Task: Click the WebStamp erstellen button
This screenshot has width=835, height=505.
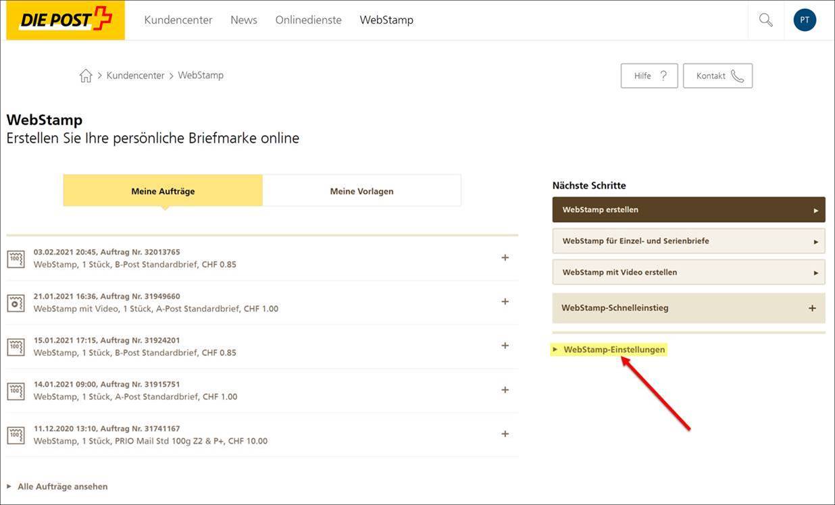Action: (x=688, y=209)
